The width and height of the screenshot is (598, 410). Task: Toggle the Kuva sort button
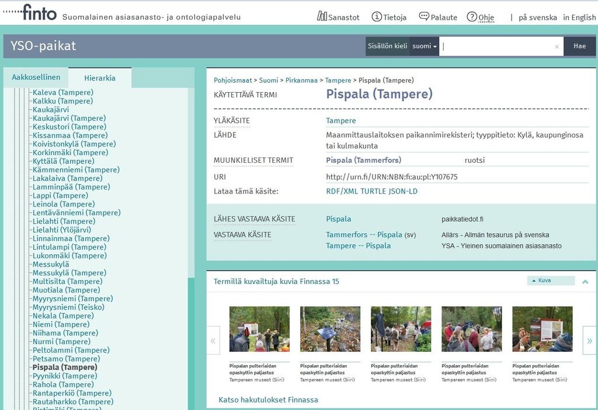pos(551,281)
